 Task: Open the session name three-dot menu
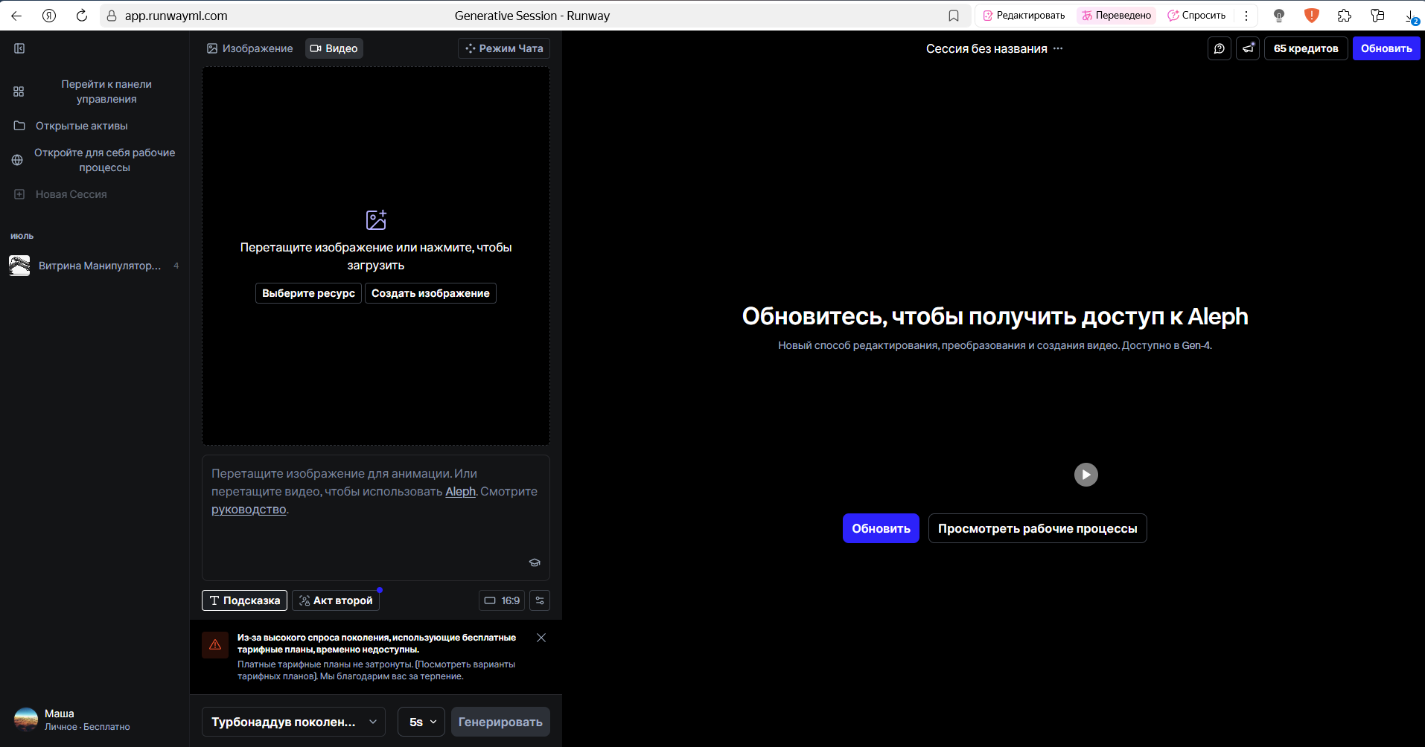pos(1058,48)
